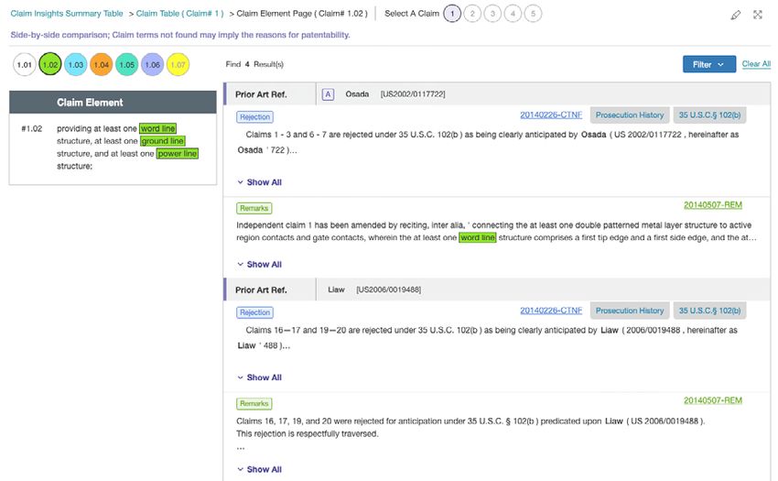Click 'Find 4 Result(s)' text
Viewport: 778px width, 481px height.
(254, 64)
